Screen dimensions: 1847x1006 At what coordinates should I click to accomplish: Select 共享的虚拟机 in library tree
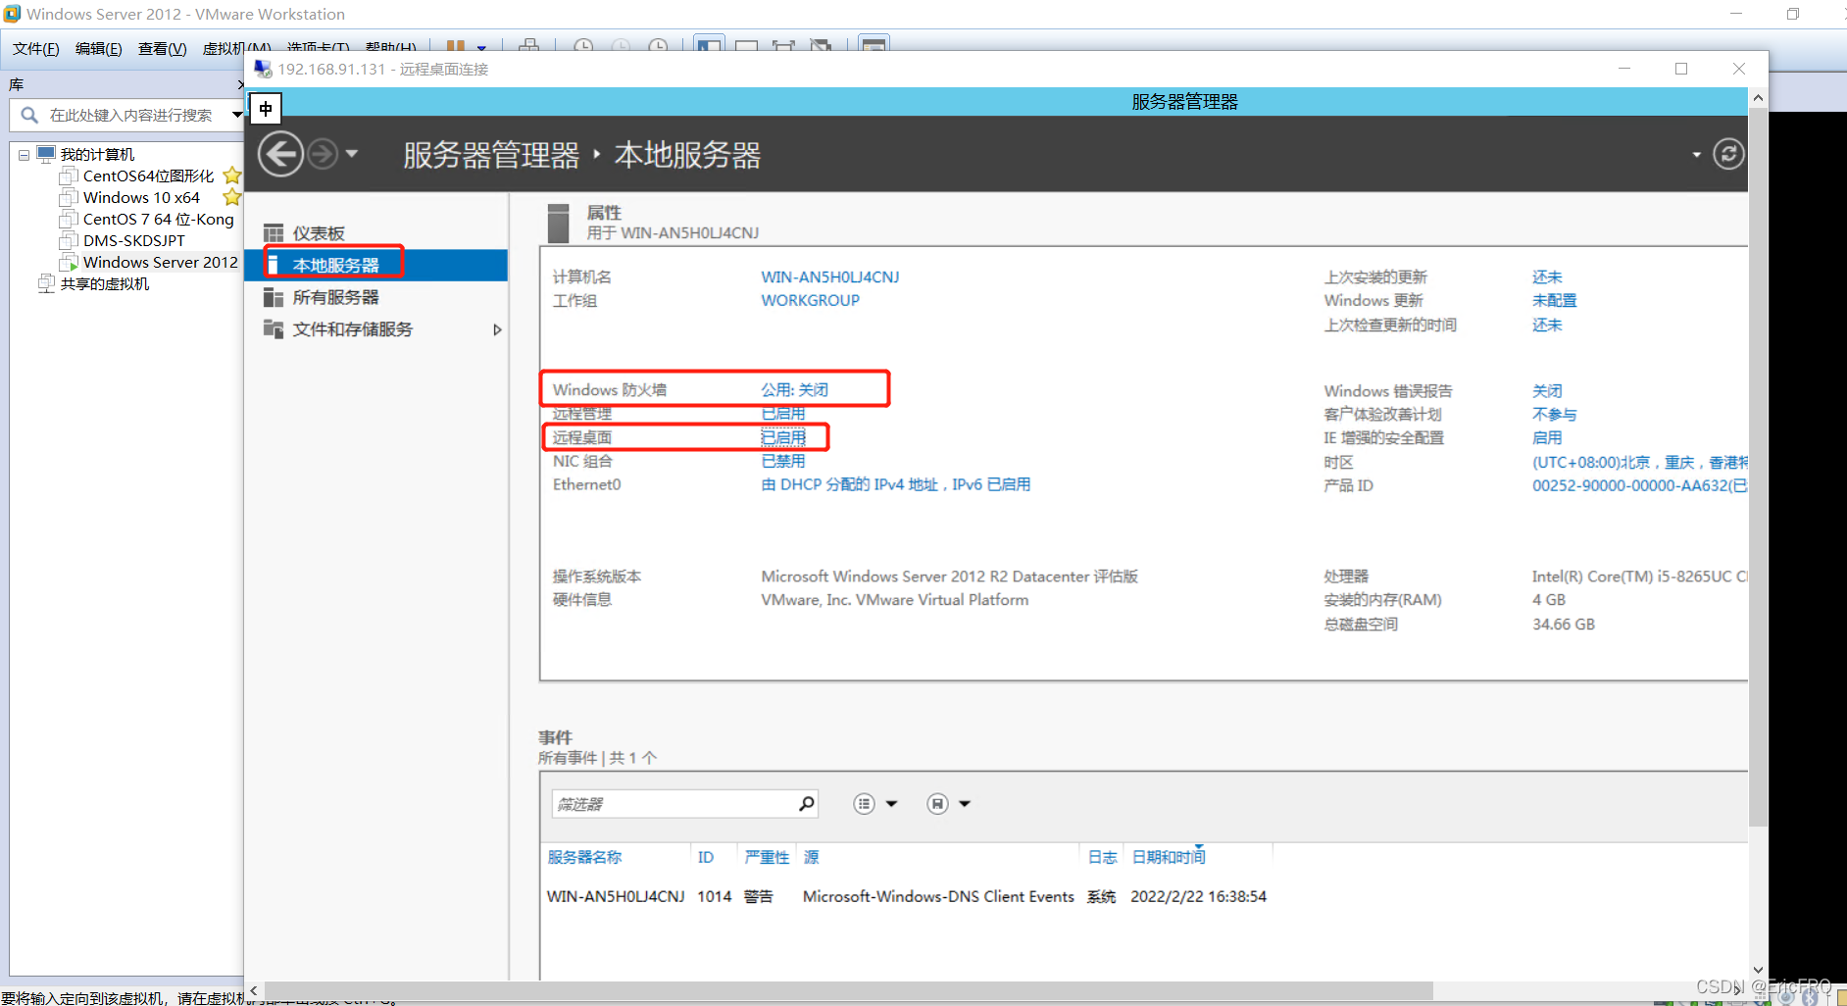tap(105, 283)
